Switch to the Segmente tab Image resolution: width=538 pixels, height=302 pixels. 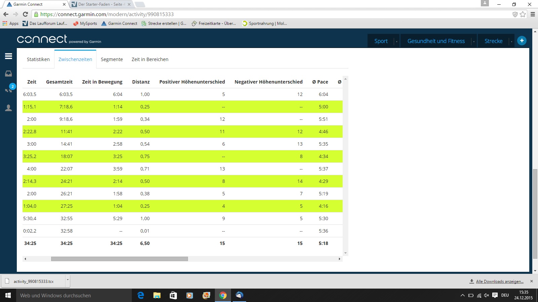coord(112,59)
